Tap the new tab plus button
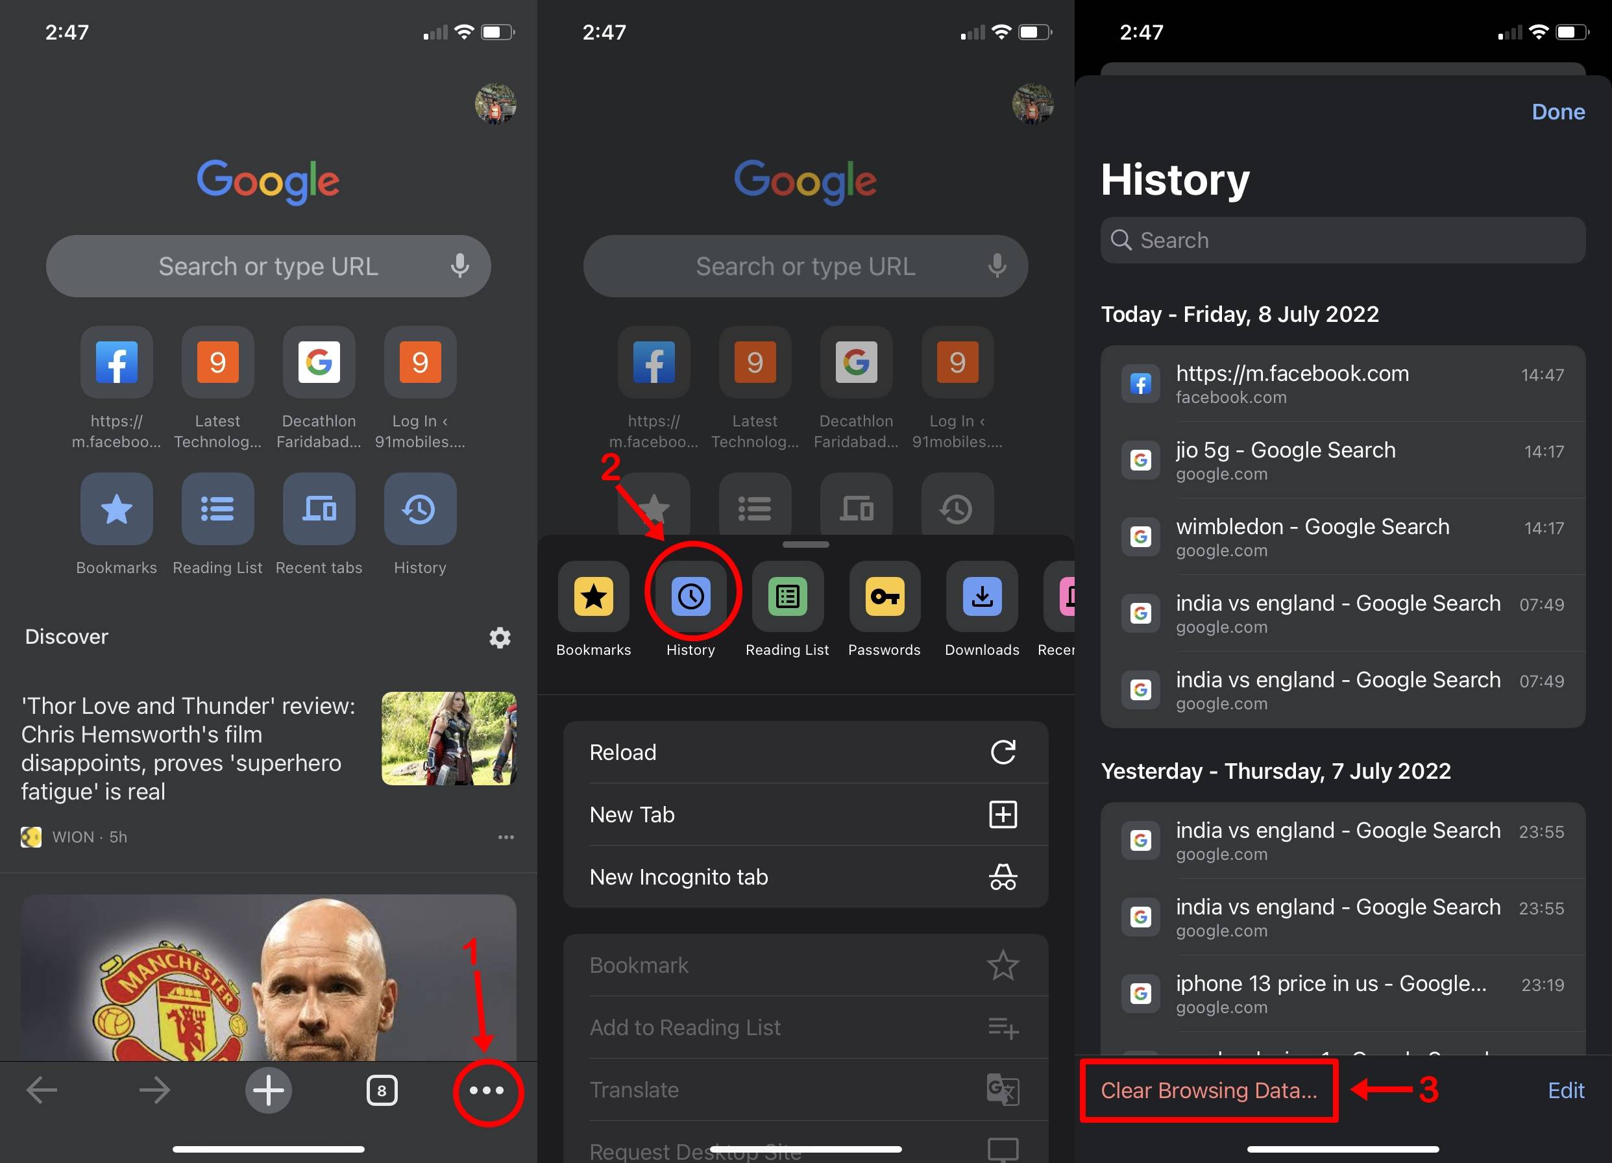The height and width of the screenshot is (1163, 1612). (268, 1090)
